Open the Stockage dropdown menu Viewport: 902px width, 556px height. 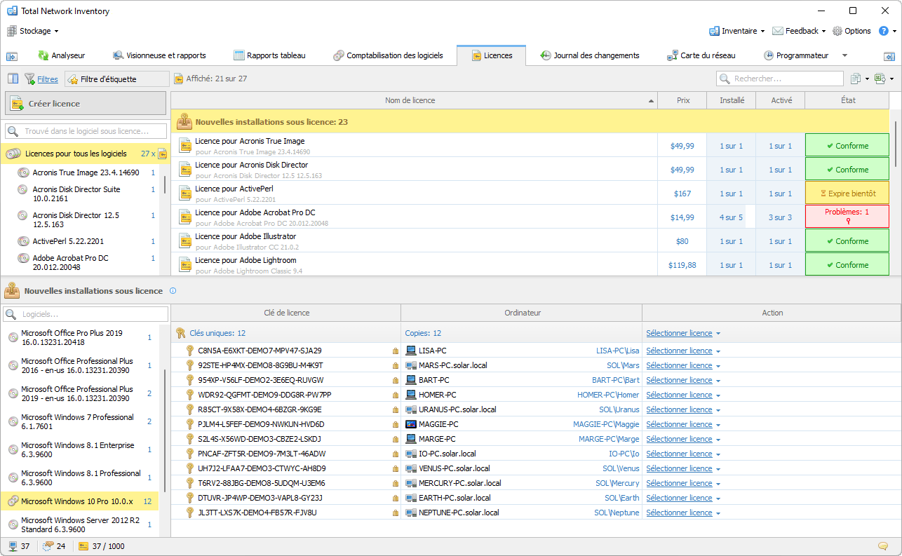[33, 31]
